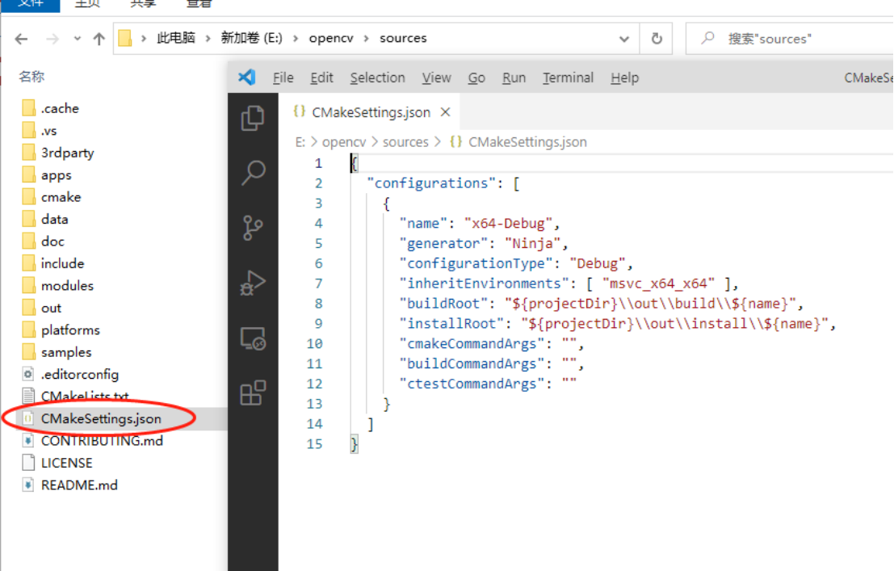Image resolution: width=894 pixels, height=571 pixels.
Task: Select the LICENSE file
Action: click(x=66, y=464)
